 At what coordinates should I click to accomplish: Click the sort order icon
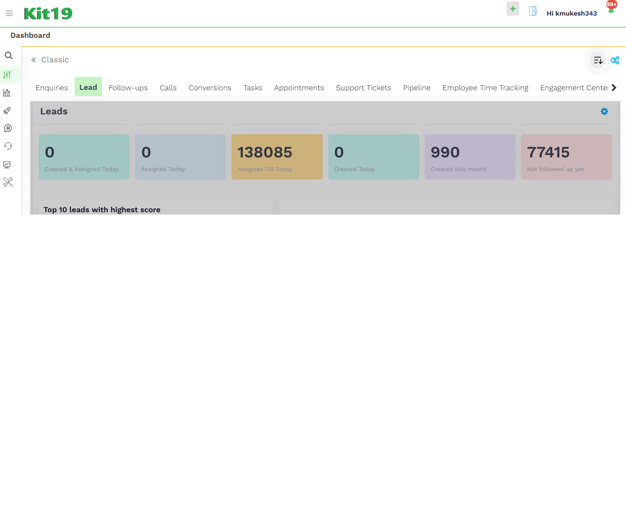click(x=598, y=60)
